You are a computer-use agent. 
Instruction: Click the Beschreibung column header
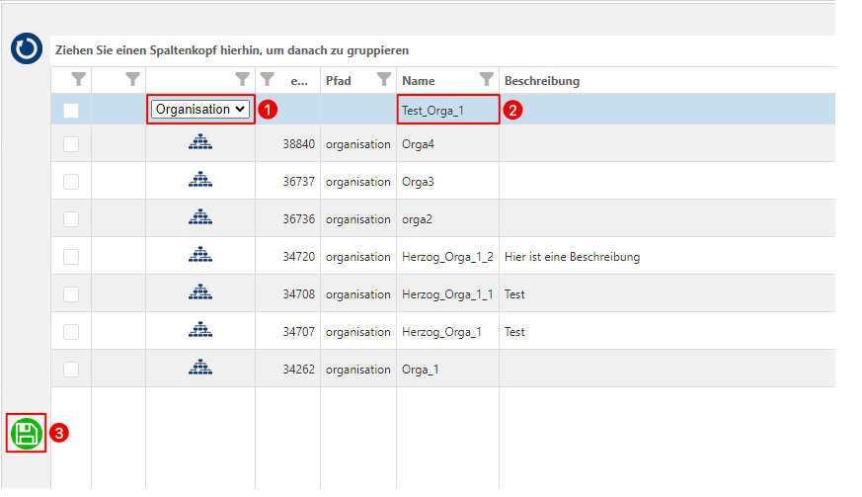coord(542,81)
